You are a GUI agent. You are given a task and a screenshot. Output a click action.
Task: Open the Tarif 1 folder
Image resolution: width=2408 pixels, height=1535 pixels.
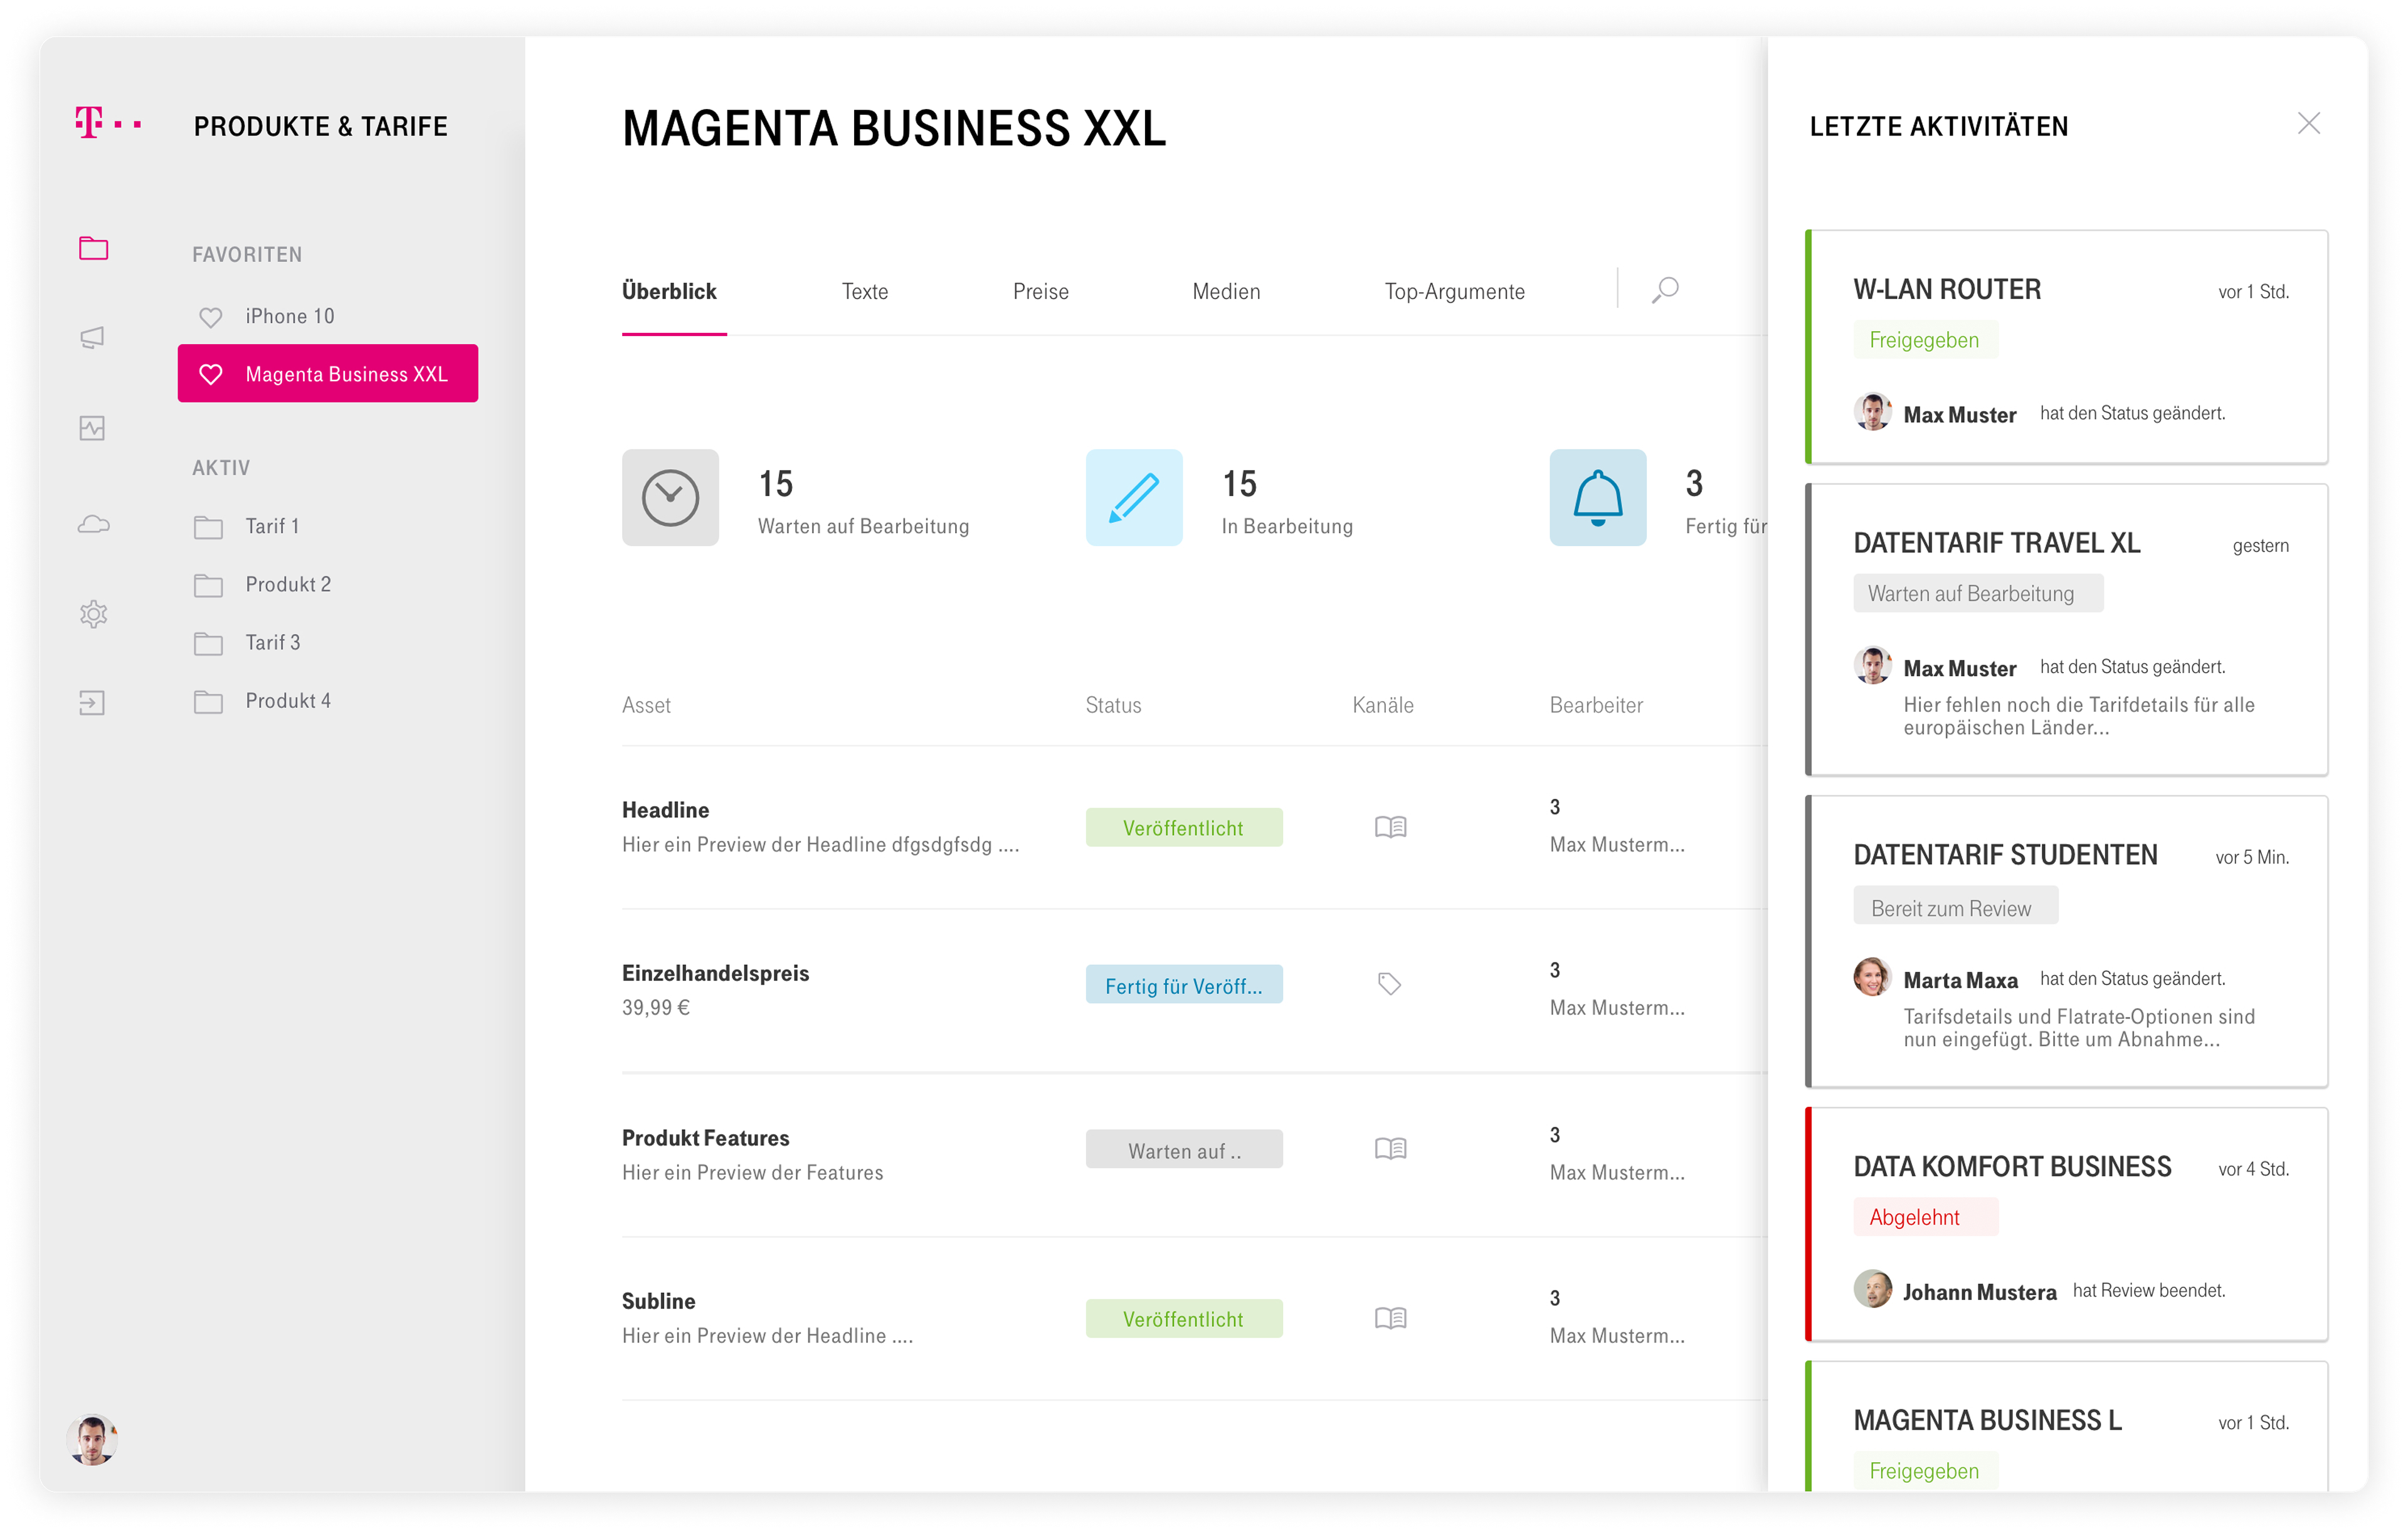(x=272, y=526)
